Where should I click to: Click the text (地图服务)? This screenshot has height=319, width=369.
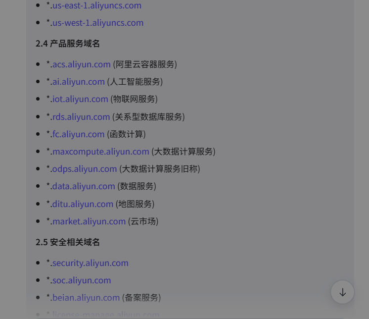(x=135, y=204)
